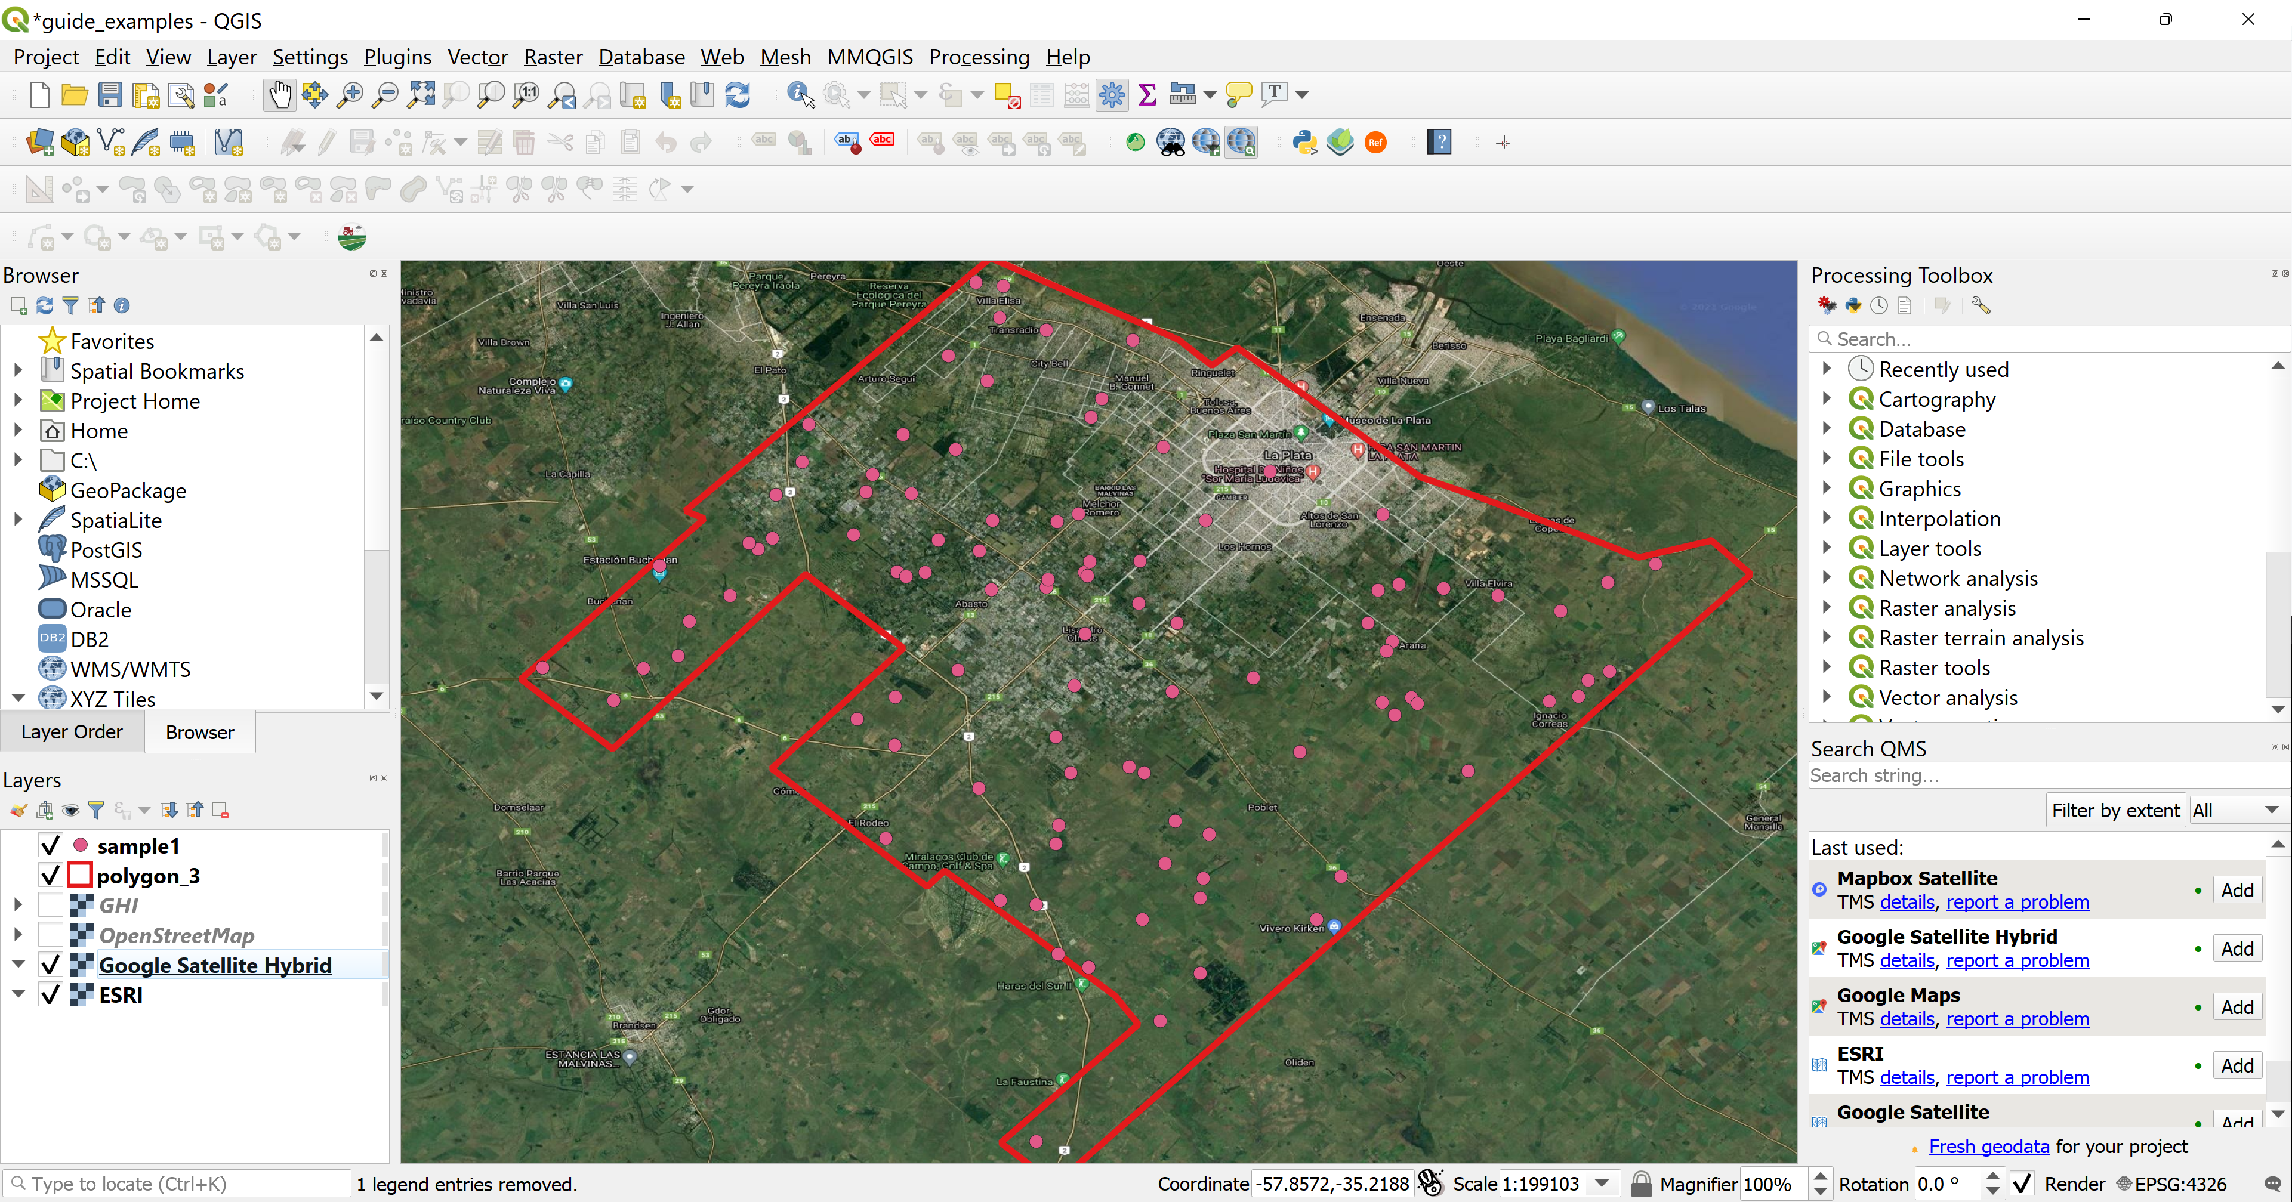The height and width of the screenshot is (1202, 2292).
Task: Click the Zoom Full extent icon
Action: pos(420,94)
